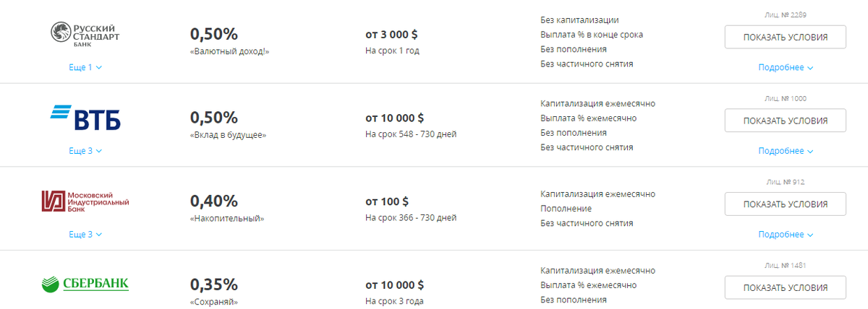Expand 'Подробнее' for Русский Стандарт row
Viewport: 868px width, 309px height.
point(786,67)
